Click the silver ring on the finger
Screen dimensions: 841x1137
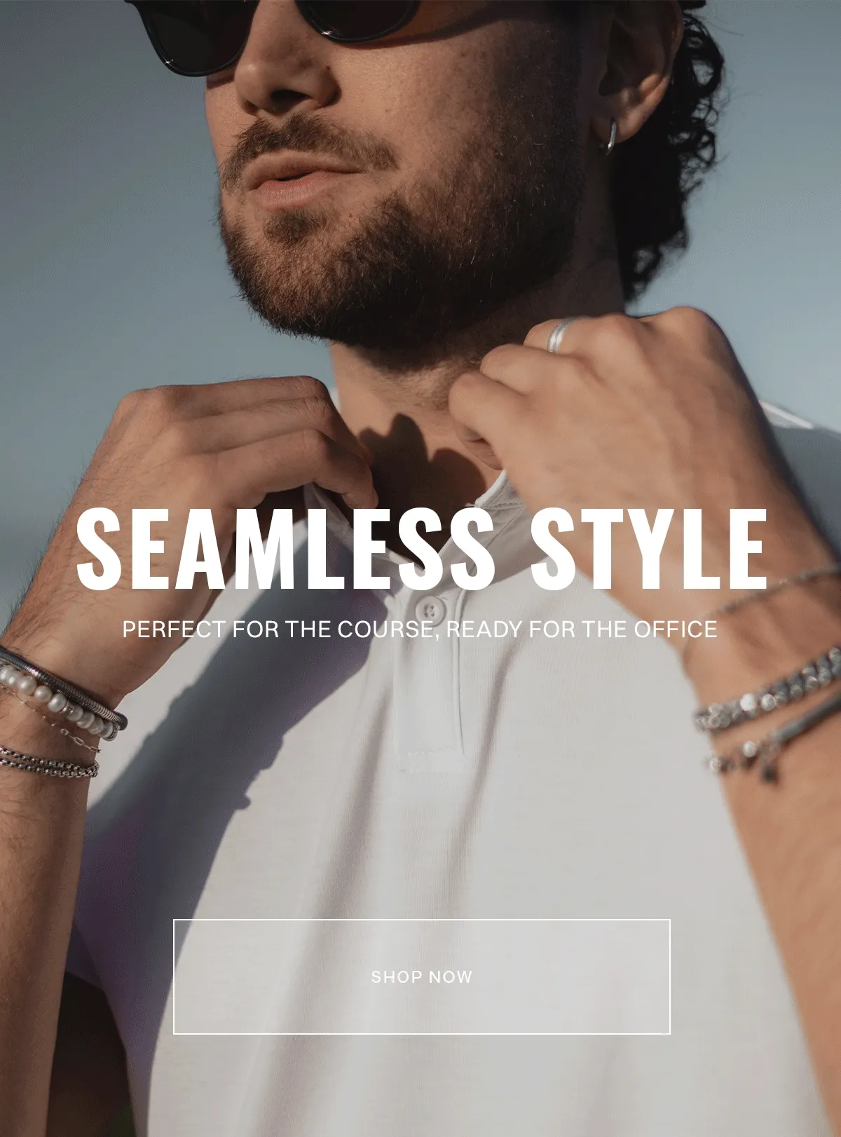559,335
